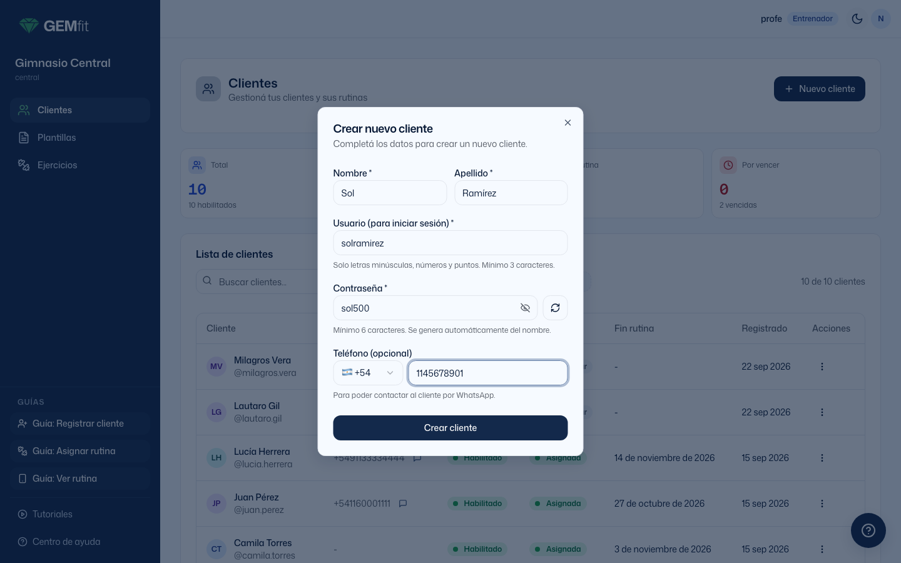Click the Nuevo cliente button
The width and height of the screenshot is (901, 563).
click(x=820, y=89)
